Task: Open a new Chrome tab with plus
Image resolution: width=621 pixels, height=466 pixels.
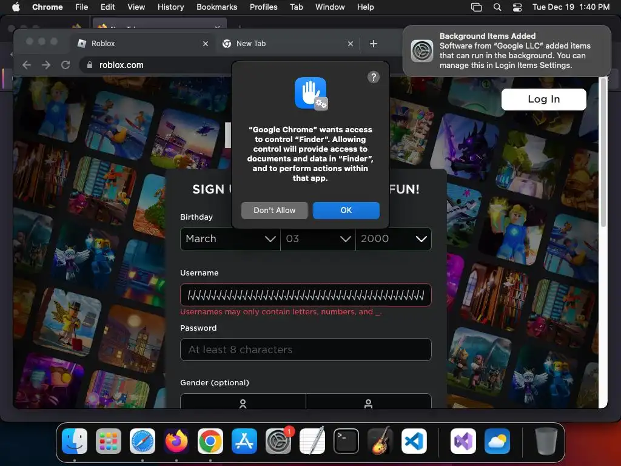Action: click(373, 44)
